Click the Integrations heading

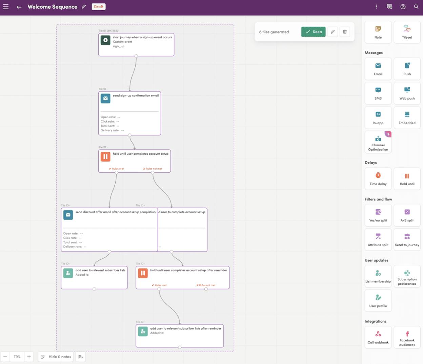click(376, 321)
